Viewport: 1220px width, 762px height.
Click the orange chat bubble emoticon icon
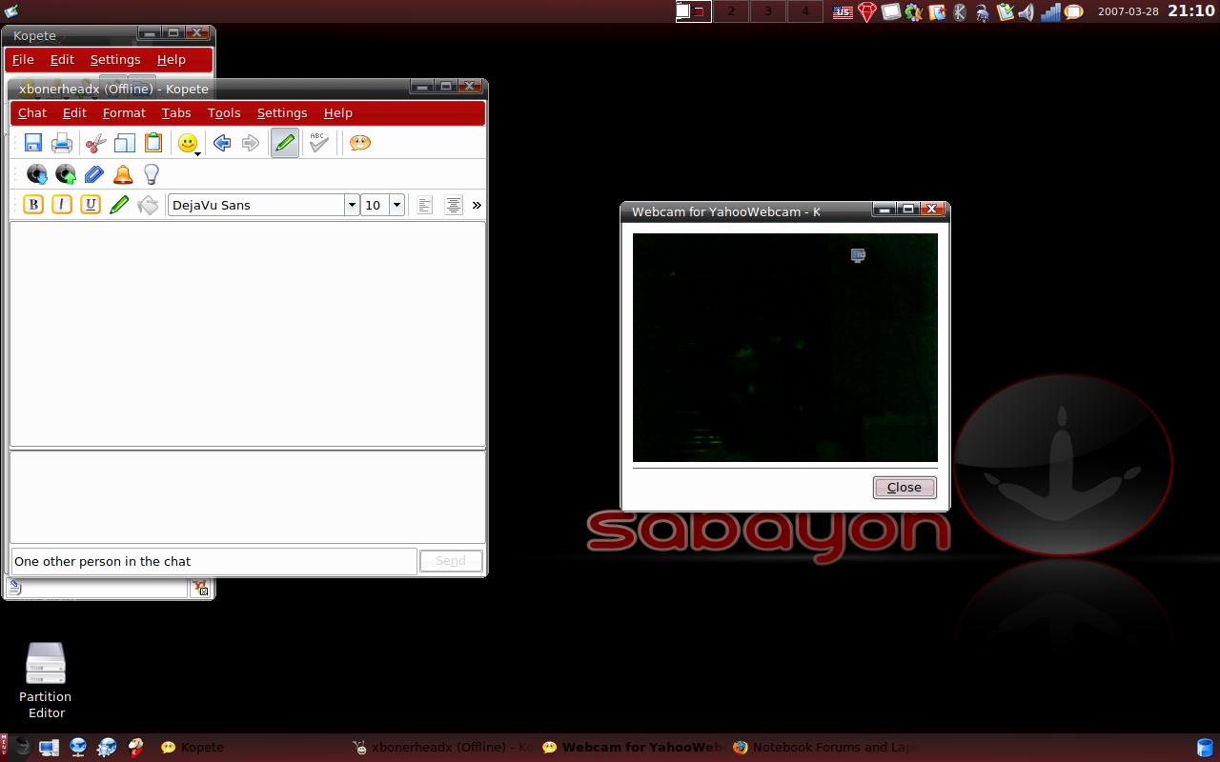(x=359, y=143)
